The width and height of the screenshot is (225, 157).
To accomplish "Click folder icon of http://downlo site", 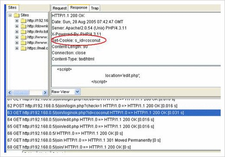I will pyautogui.click(x=23, y=26).
